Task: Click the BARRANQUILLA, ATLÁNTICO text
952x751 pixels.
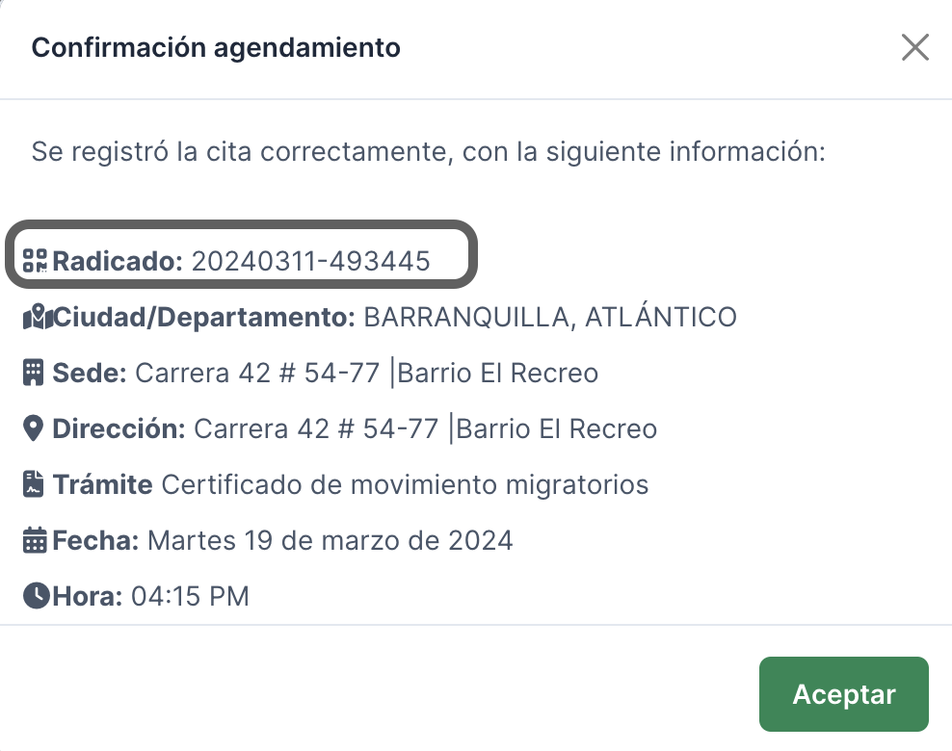Action: point(549,317)
